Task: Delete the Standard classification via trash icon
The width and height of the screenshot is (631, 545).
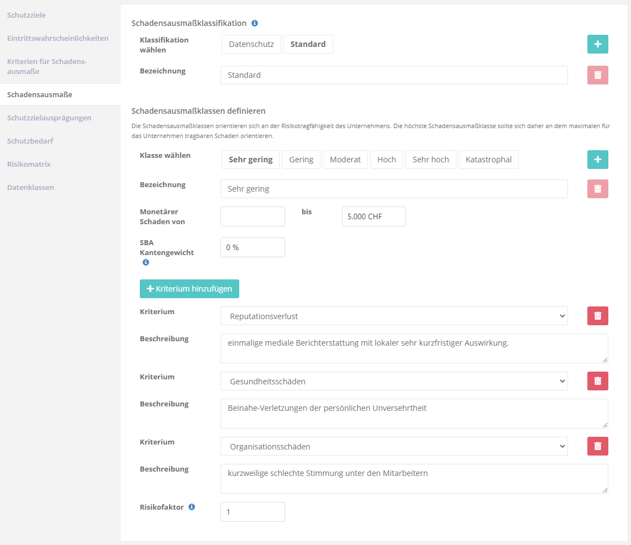Action: 597,75
